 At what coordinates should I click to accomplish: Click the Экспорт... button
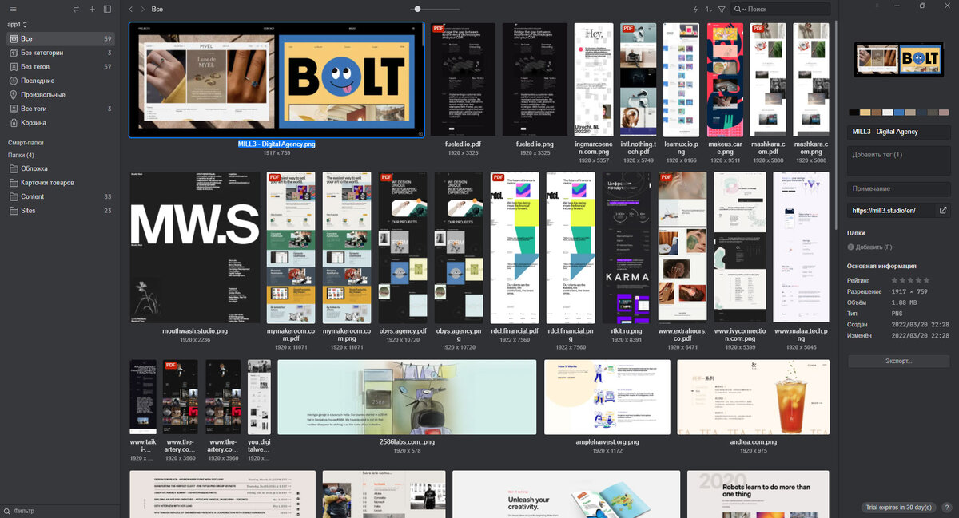898,361
